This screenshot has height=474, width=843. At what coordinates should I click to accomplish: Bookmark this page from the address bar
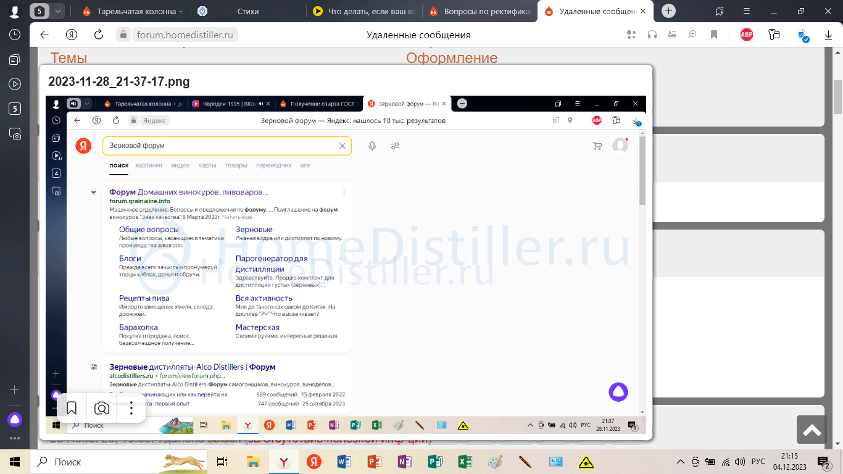coord(714,35)
